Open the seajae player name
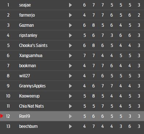The width and height of the screenshot is (144, 134). [x=25, y=5]
